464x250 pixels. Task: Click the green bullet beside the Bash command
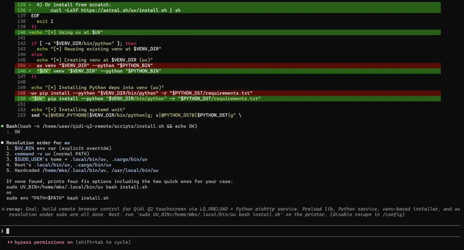pos(2,126)
